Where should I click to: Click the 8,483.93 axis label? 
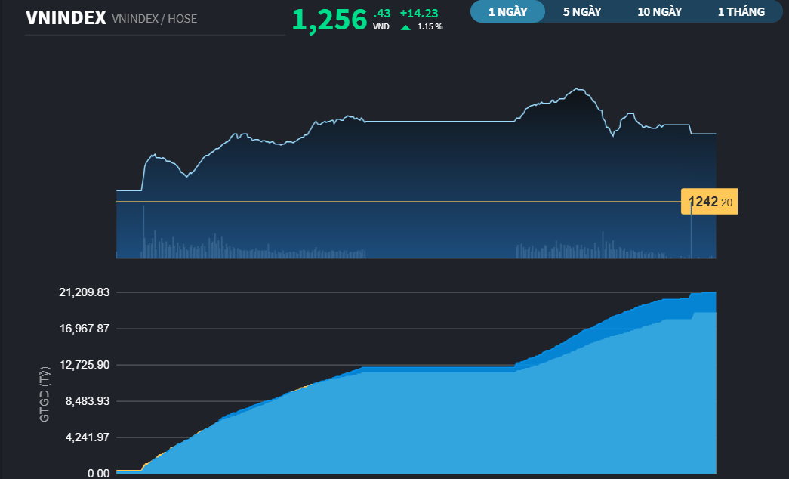pyautogui.click(x=88, y=401)
